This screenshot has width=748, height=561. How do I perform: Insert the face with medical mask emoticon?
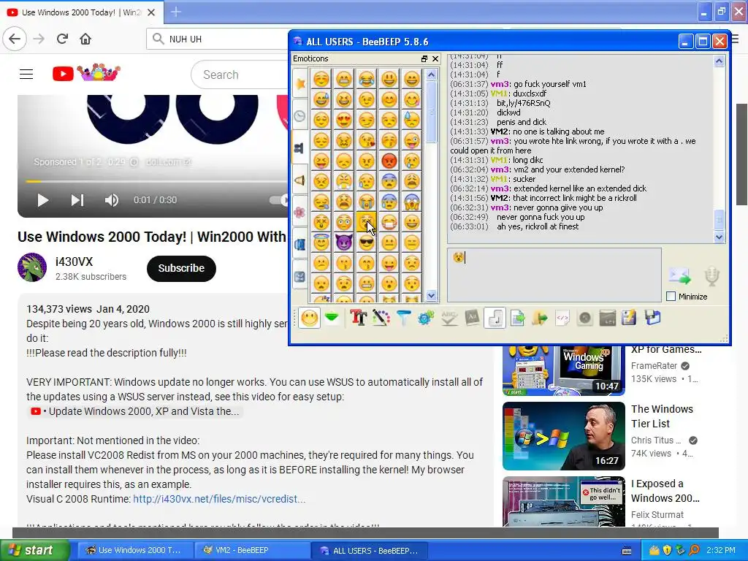coord(389,222)
